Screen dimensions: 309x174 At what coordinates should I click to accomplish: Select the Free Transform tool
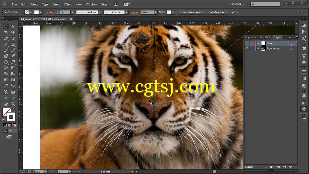[x=13, y=68]
